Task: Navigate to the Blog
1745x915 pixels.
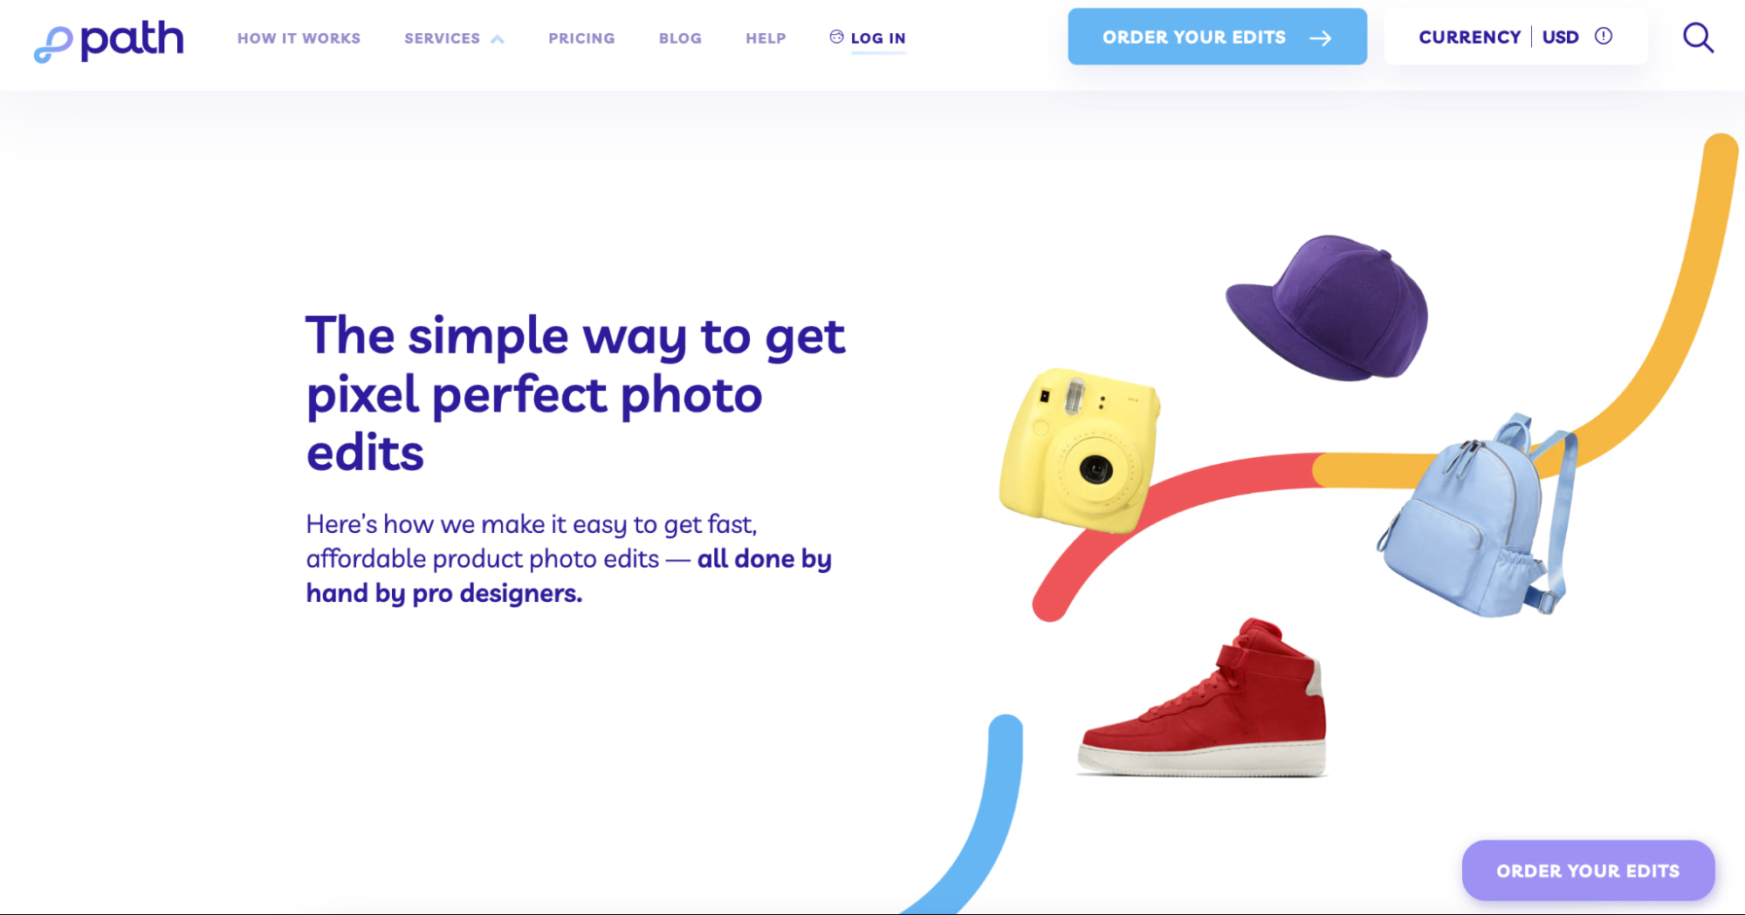Action: pyautogui.click(x=680, y=38)
